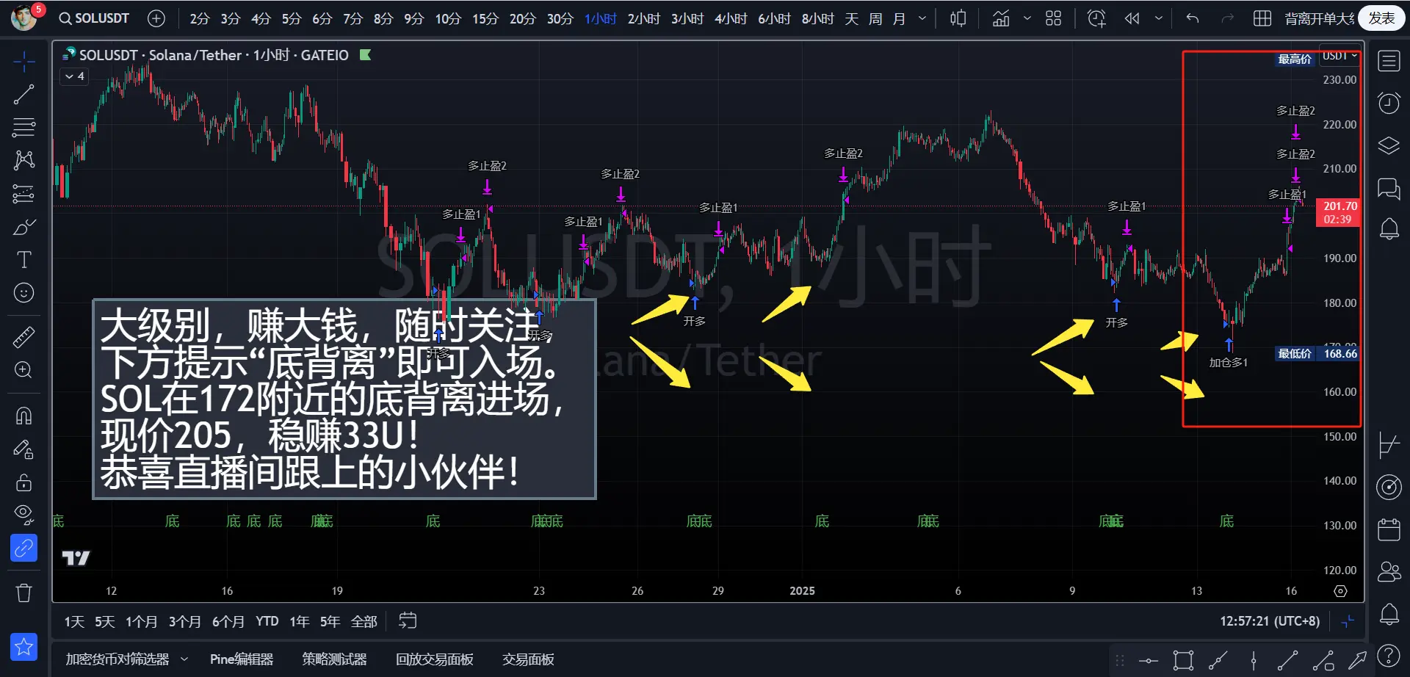The image size is (1410, 677).
Task: Open the object tree layers panel
Action: (x=1389, y=145)
